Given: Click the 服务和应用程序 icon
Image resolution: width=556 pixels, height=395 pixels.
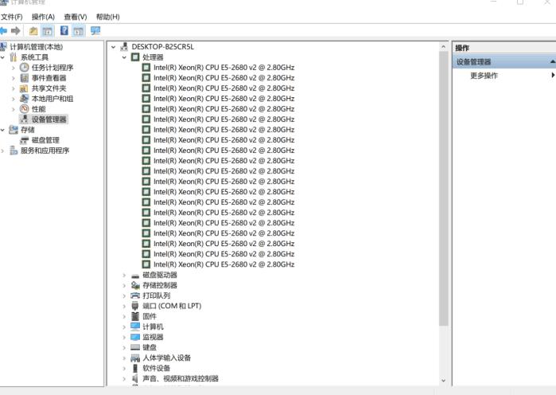Looking at the screenshot, I should click(x=14, y=151).
